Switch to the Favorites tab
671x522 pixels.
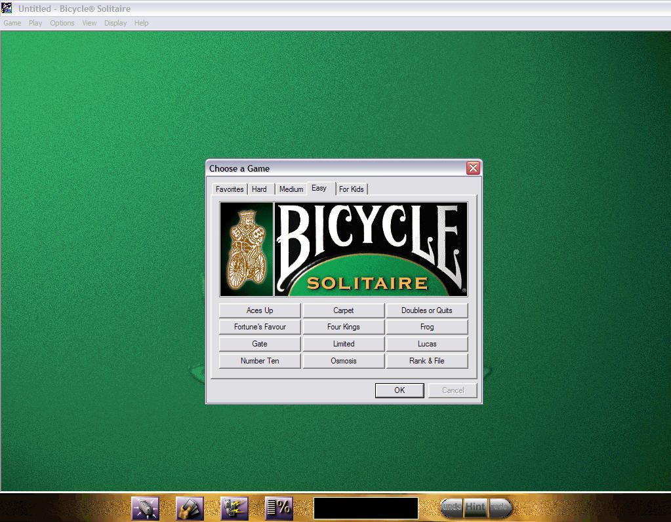[x=230, y=189]
